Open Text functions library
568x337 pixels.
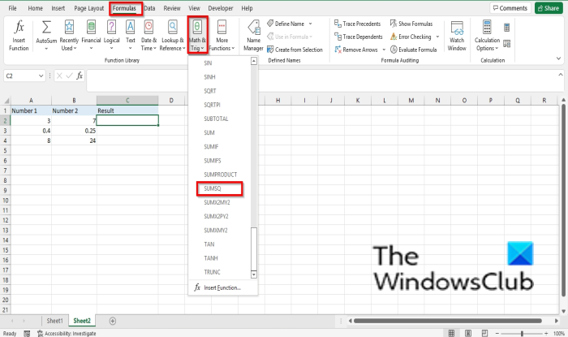point(131,36)
